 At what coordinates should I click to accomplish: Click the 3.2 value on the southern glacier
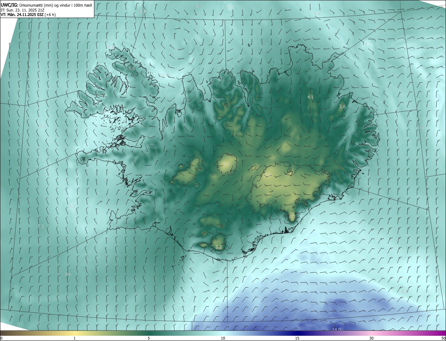(218, 247)
